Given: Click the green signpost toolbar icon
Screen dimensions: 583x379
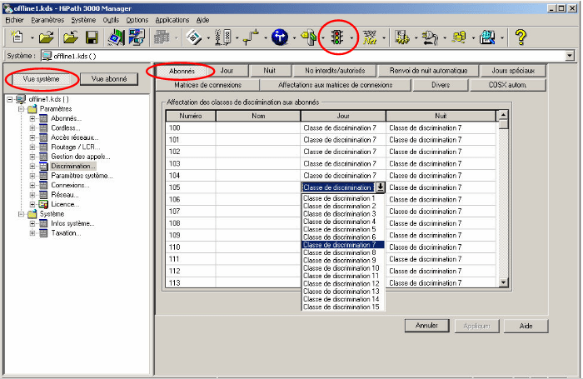Looking at the screenshot, I should point(309,37).
